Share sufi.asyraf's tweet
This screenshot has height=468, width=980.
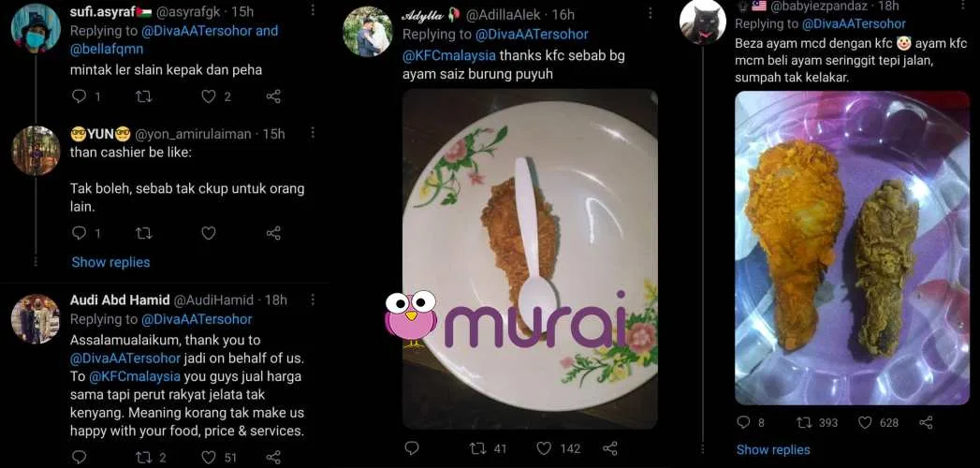coord(273,95)
